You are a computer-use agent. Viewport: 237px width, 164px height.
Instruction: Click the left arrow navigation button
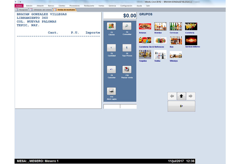(172, 96)
